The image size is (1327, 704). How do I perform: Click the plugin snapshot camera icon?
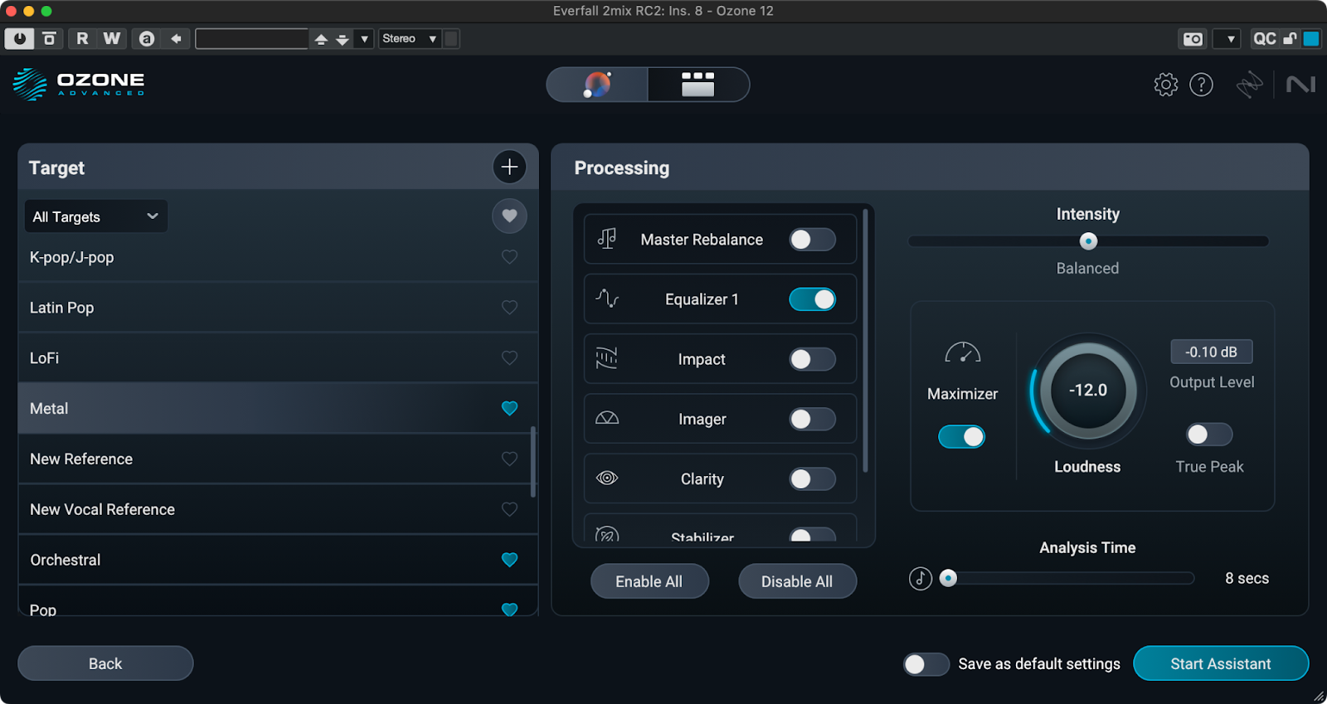(1193, 39)
